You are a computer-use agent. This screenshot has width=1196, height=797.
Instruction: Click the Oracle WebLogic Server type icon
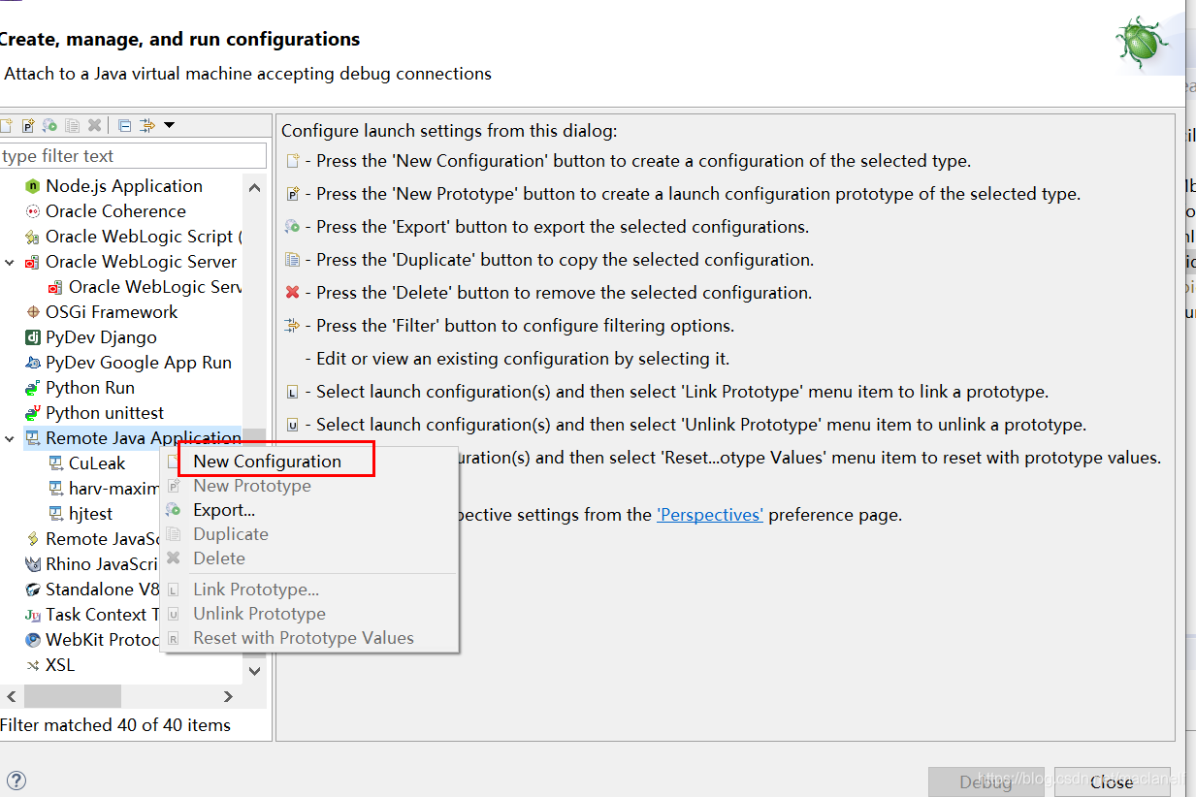33,262
